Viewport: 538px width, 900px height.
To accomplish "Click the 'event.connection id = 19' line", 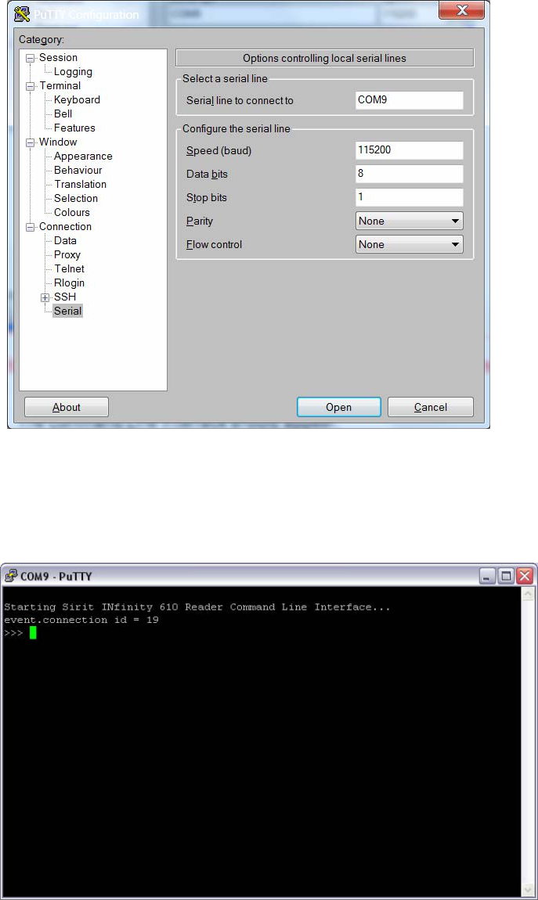I will 81,620.
